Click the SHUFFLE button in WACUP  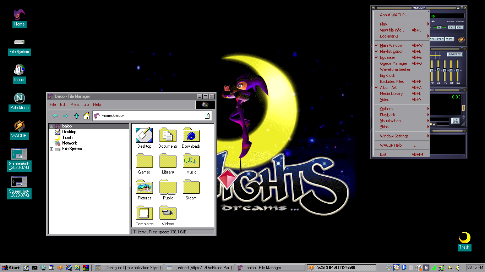[437, 39]
